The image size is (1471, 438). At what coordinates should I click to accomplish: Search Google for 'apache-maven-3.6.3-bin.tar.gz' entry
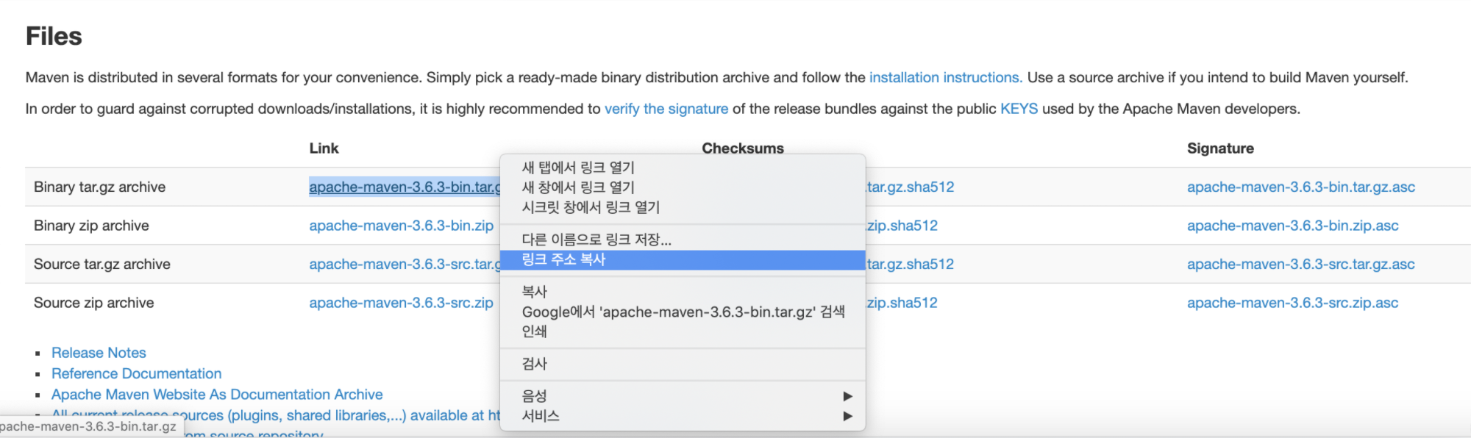(683, 312)
